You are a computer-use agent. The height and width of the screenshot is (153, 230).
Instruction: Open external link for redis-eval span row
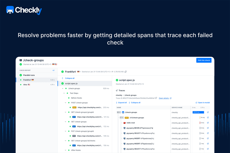208,123
